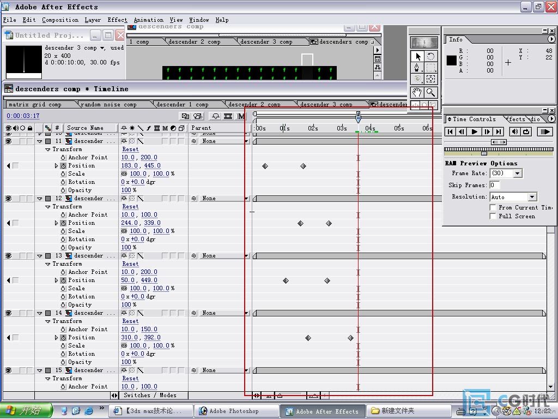Open the Windows Start button

click(x=27, y=411)
